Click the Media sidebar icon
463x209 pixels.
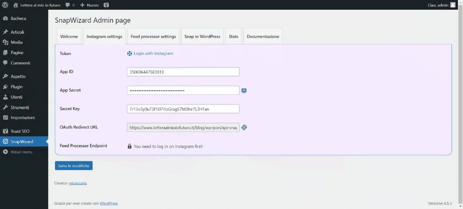point(5,43)
